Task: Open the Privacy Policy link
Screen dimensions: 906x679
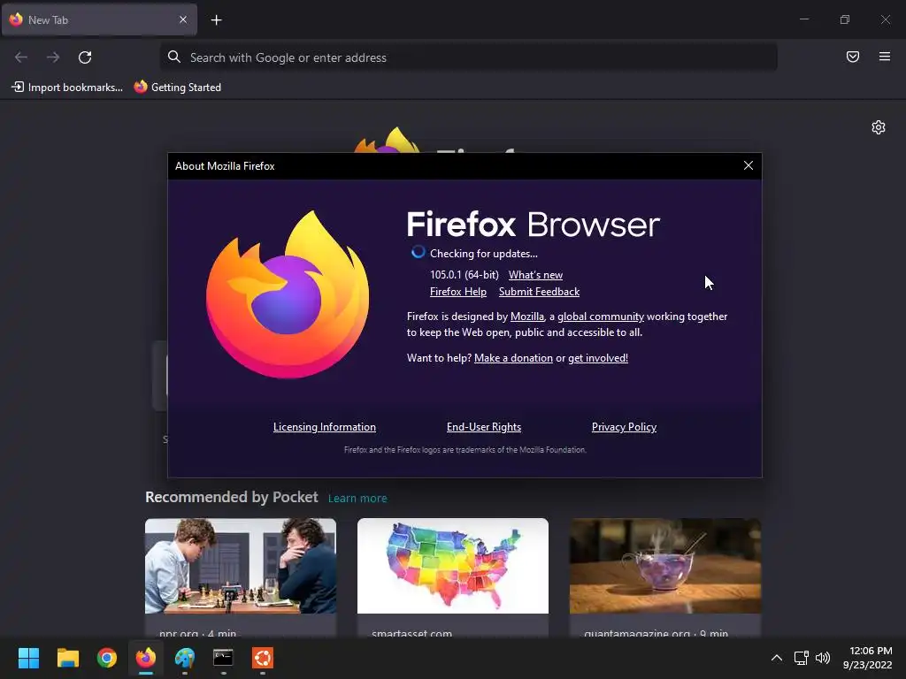Action: pyautogui.click(x=624, y=427)
